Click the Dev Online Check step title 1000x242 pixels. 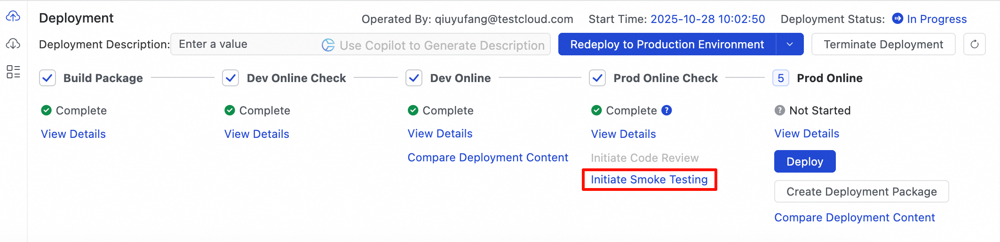tap(296, 78)
